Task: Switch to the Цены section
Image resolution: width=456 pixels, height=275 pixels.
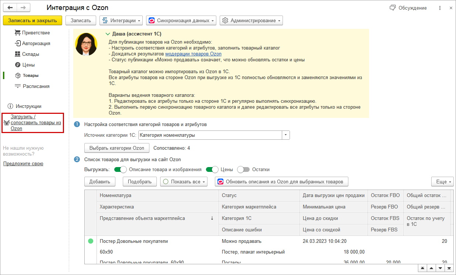Action: click(x=25, y=65)
